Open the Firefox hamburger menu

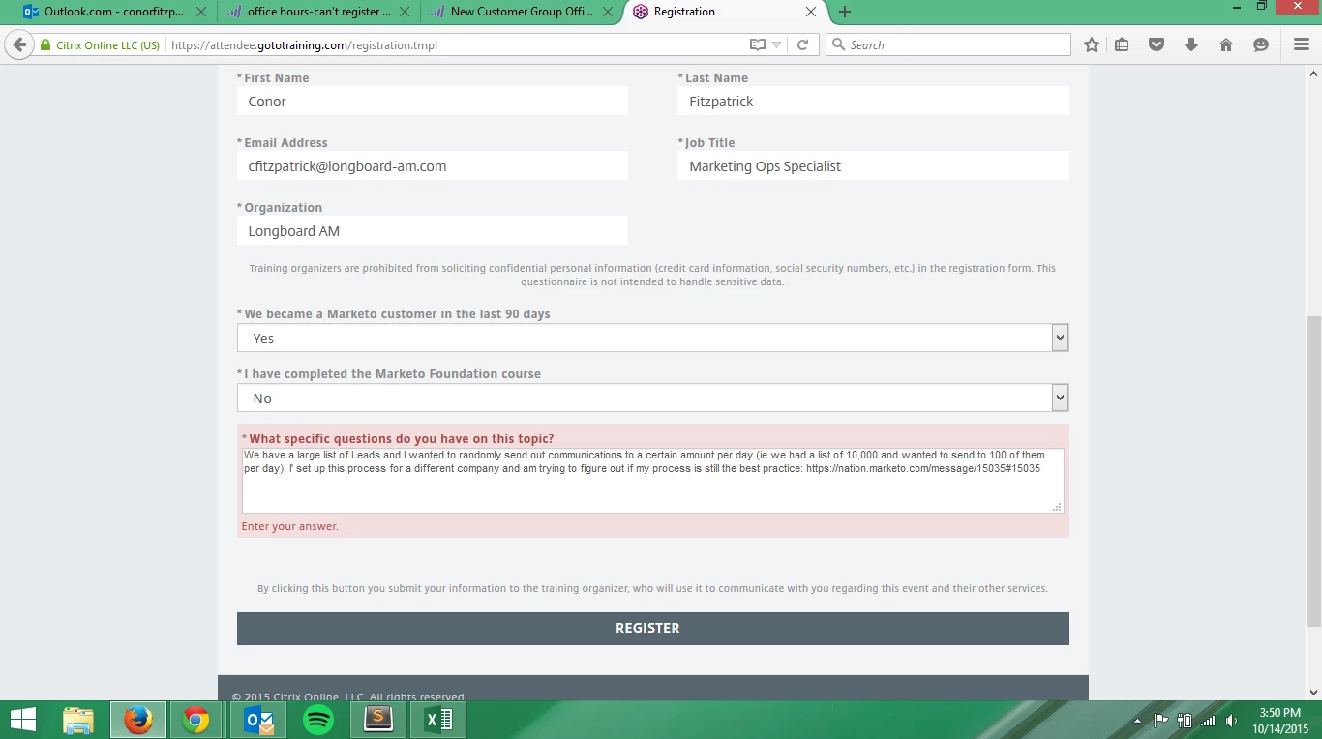point(1302,44)
